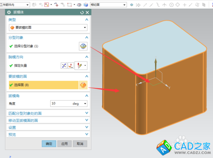
Task: Open the draft type dropdown
Action: [x=48, y=28]
